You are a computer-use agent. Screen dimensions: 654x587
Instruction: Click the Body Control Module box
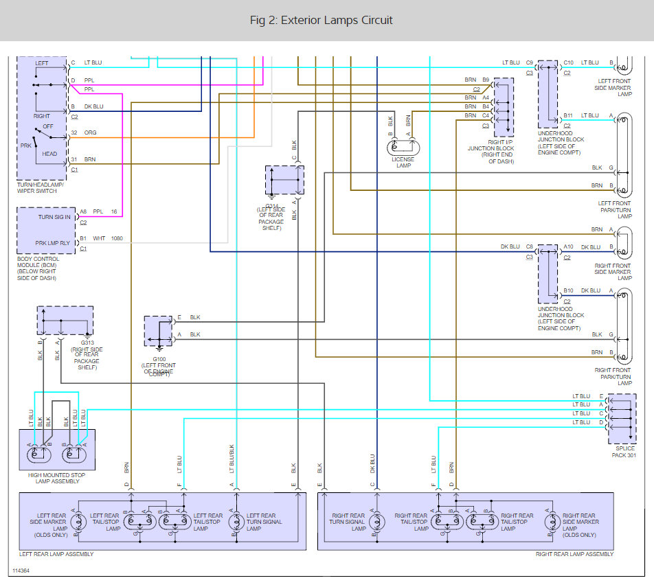click(x=46, y=231)
